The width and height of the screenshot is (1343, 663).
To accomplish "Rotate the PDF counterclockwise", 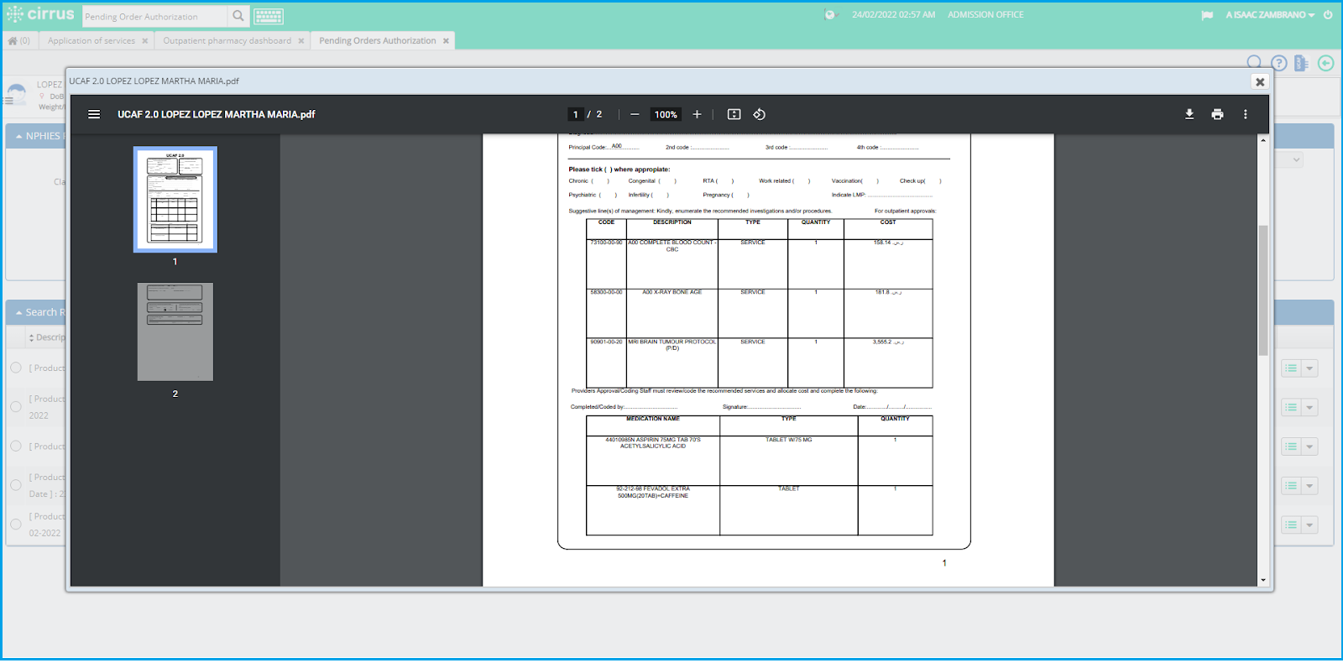I will (759, 114).
